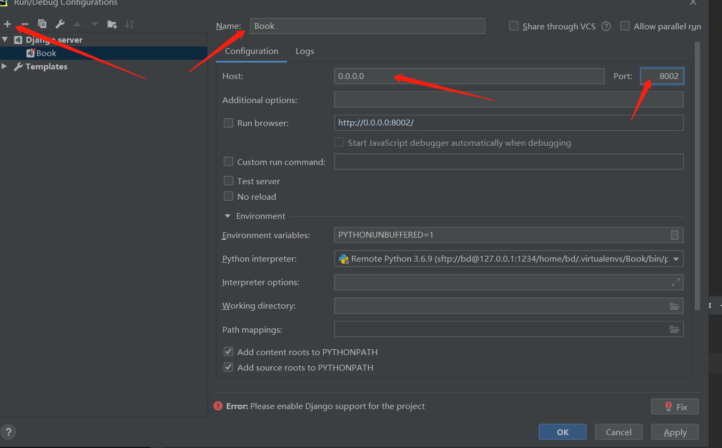Image resolution: width=722 pixels, height=448 pixels.
Task: Click the Name input field
Action: pos(367,26)
